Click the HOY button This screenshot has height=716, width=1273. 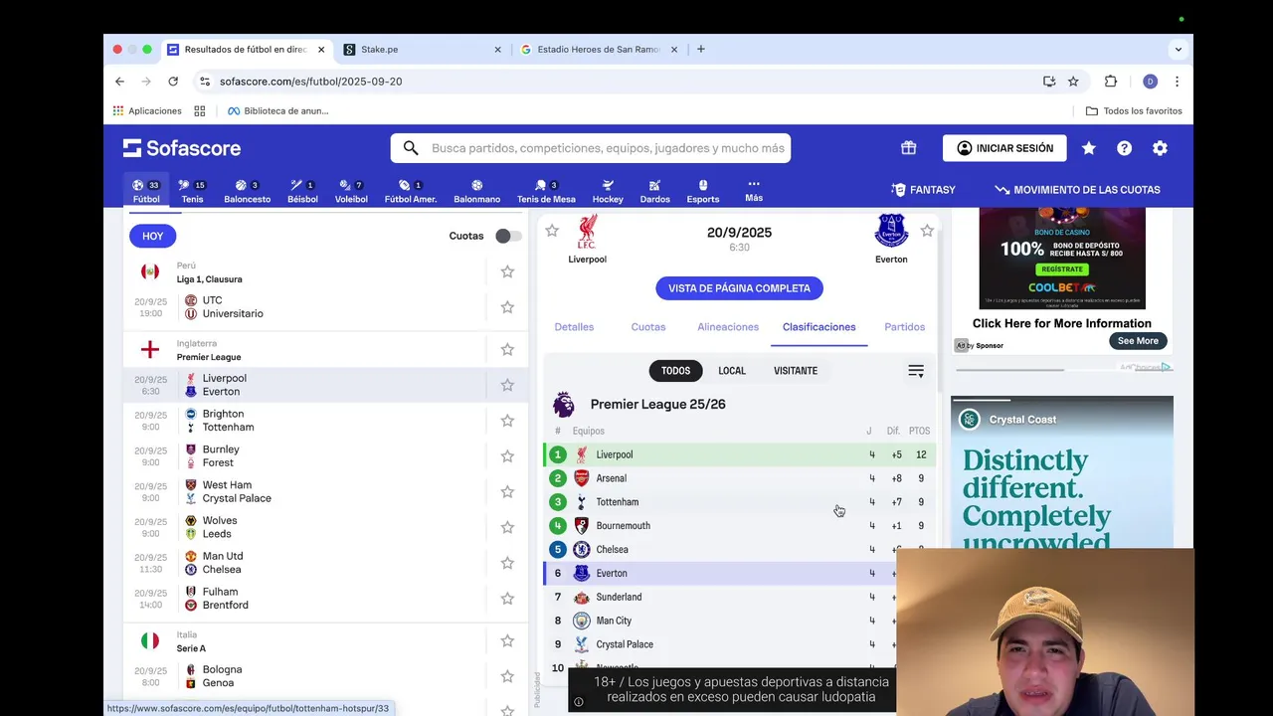(x=152, y=236)
